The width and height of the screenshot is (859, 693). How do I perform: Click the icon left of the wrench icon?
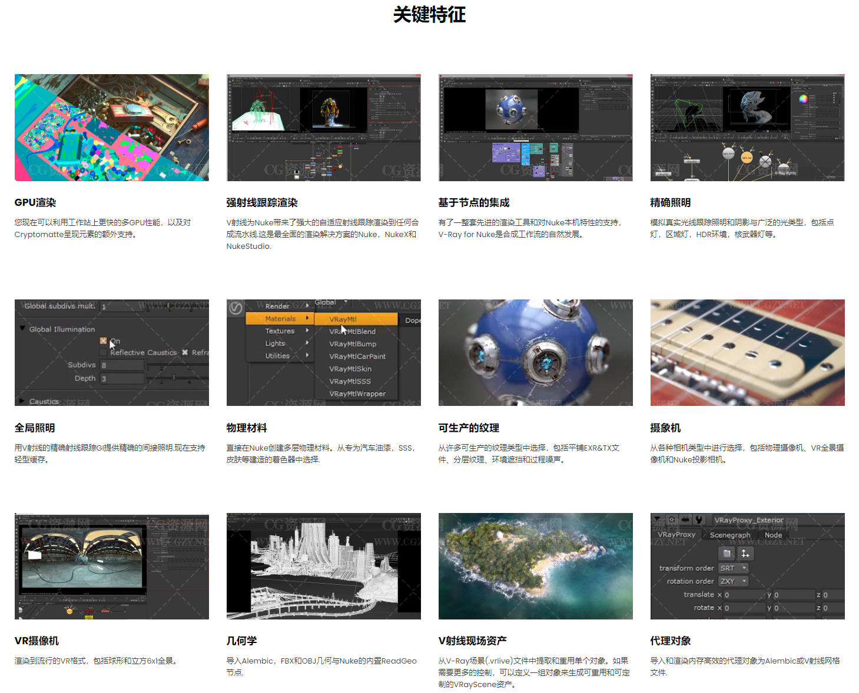pyautogui.click(x=685, y=519)
